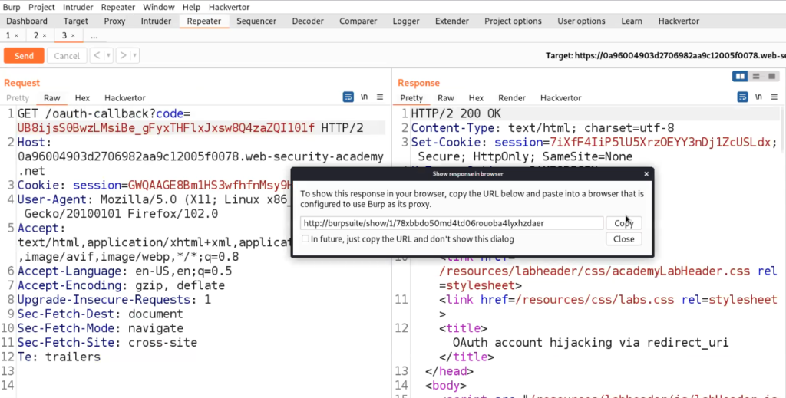786x398 pixels.
Task: Expand the back history dropdown arrow
Action: pos(109,56)
